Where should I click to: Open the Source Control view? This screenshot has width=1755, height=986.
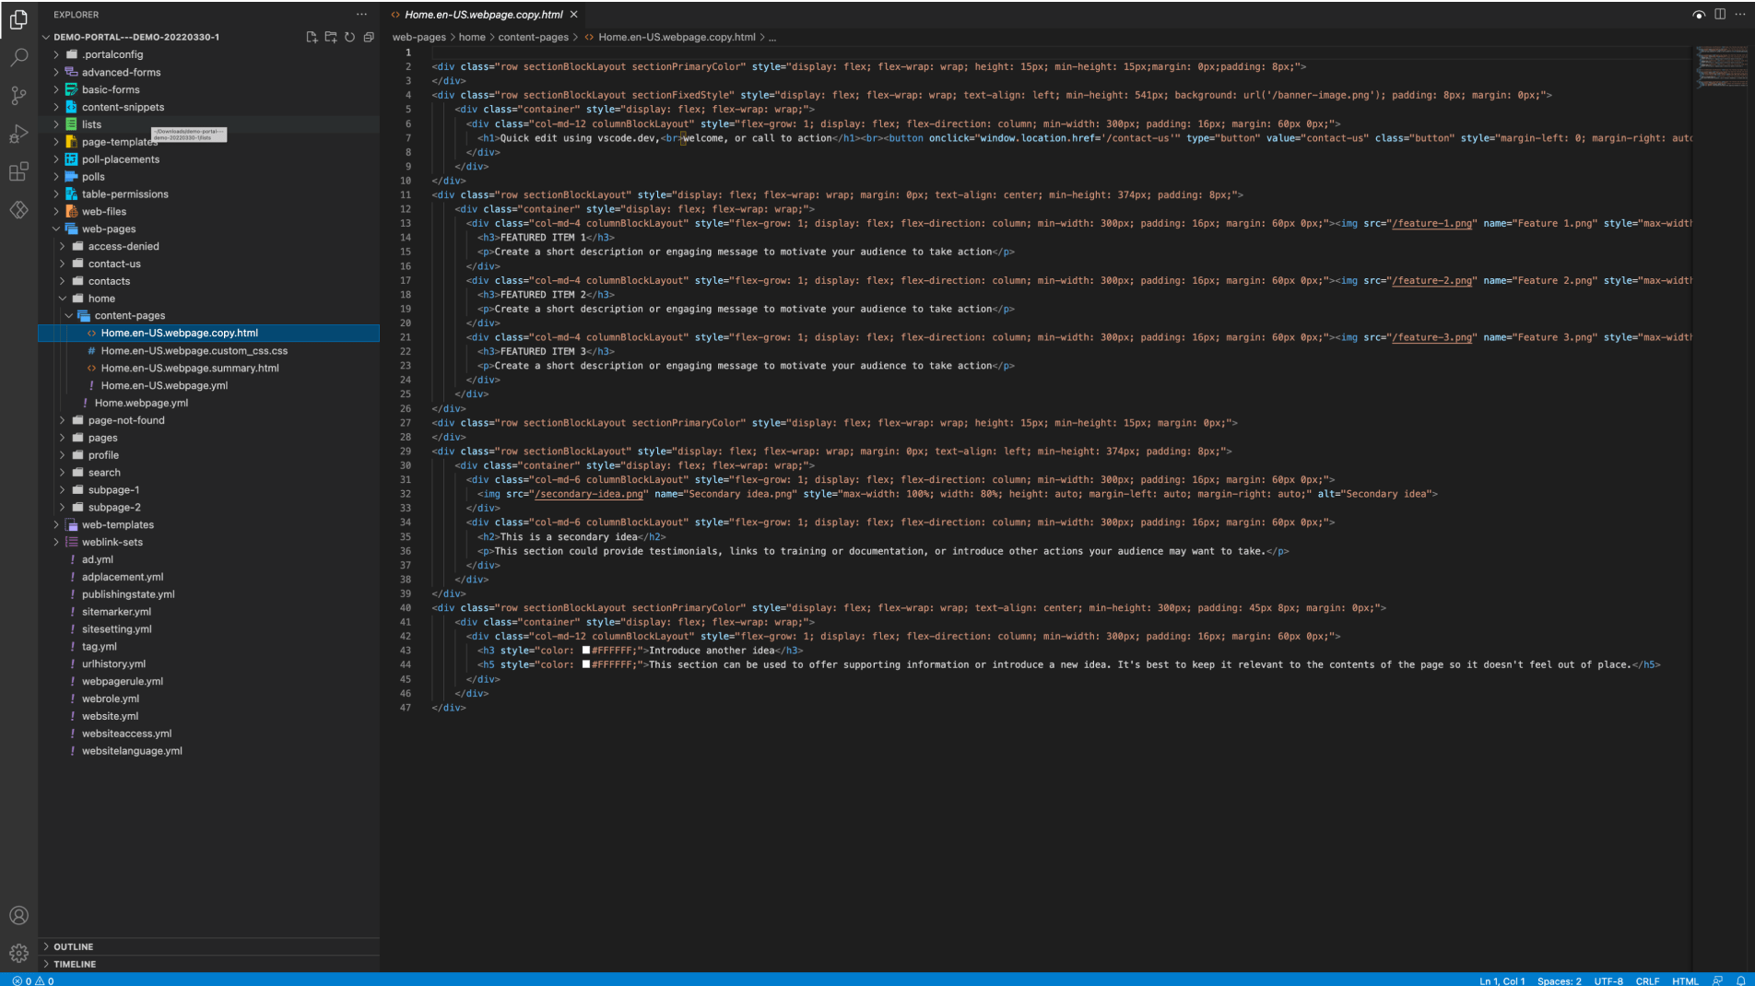click(18, 95)
